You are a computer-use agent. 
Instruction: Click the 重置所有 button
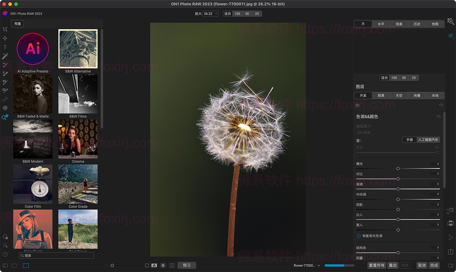pos(377,266)
